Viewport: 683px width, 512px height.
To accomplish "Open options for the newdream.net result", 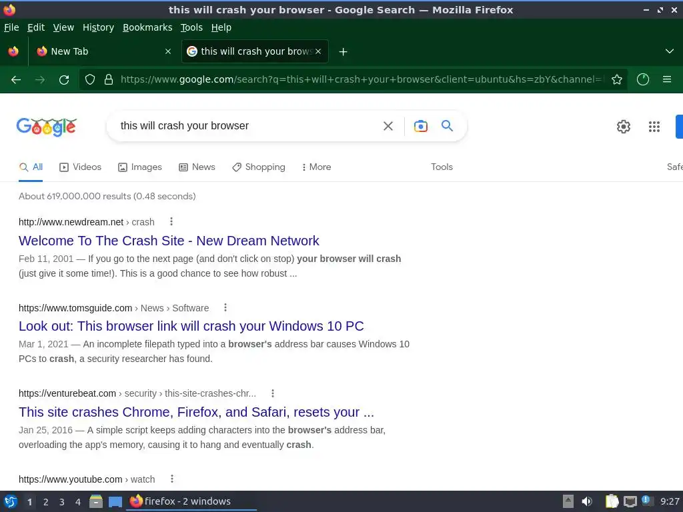I will (171, 221).
